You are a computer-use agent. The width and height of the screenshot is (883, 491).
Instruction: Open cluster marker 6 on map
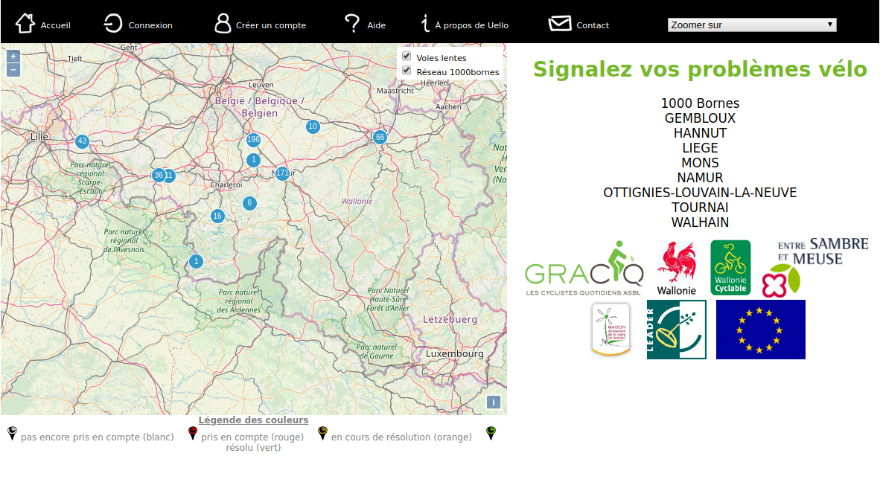coord(249,203)
